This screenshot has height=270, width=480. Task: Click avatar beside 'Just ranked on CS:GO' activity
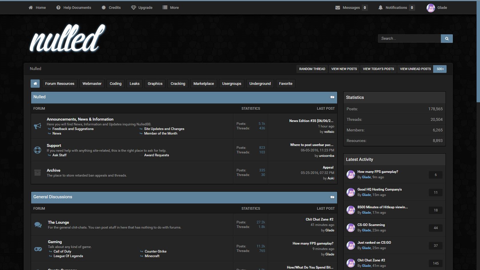351,245
